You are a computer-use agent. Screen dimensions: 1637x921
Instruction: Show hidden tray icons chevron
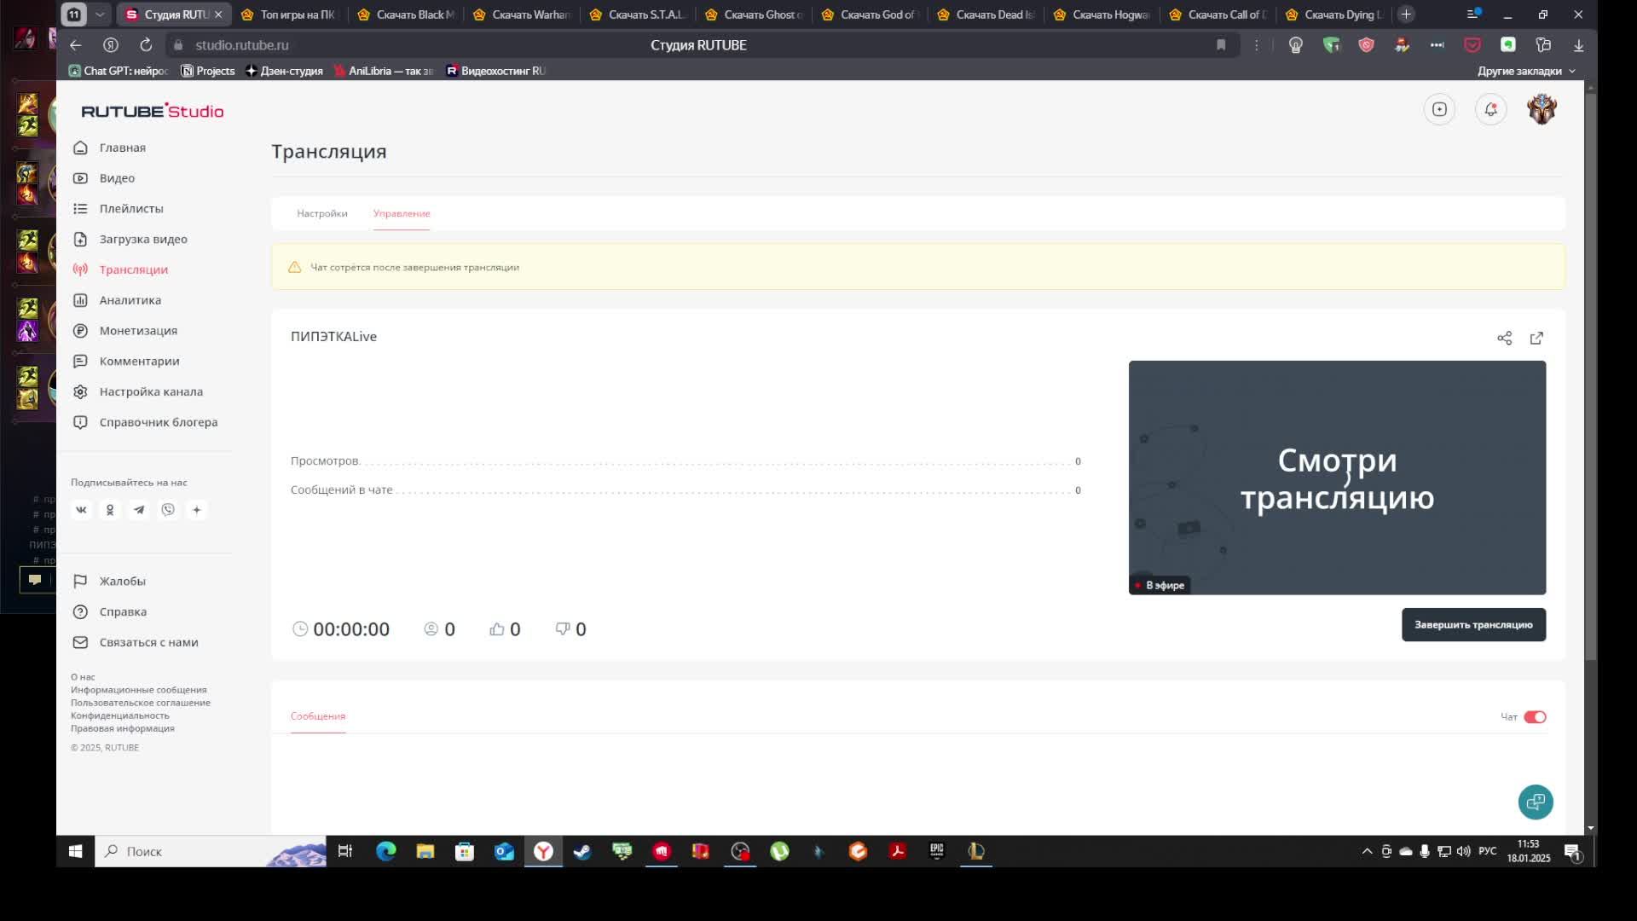point(1367,852)
